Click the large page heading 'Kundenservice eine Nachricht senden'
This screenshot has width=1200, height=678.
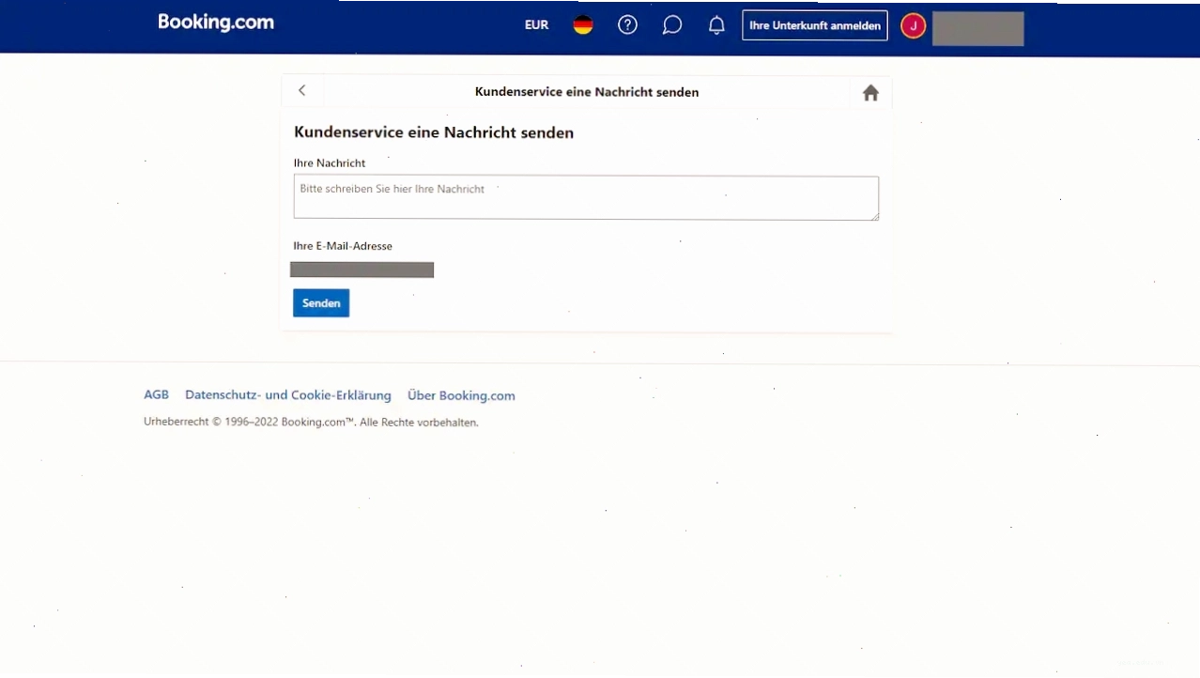pos(434,133)
